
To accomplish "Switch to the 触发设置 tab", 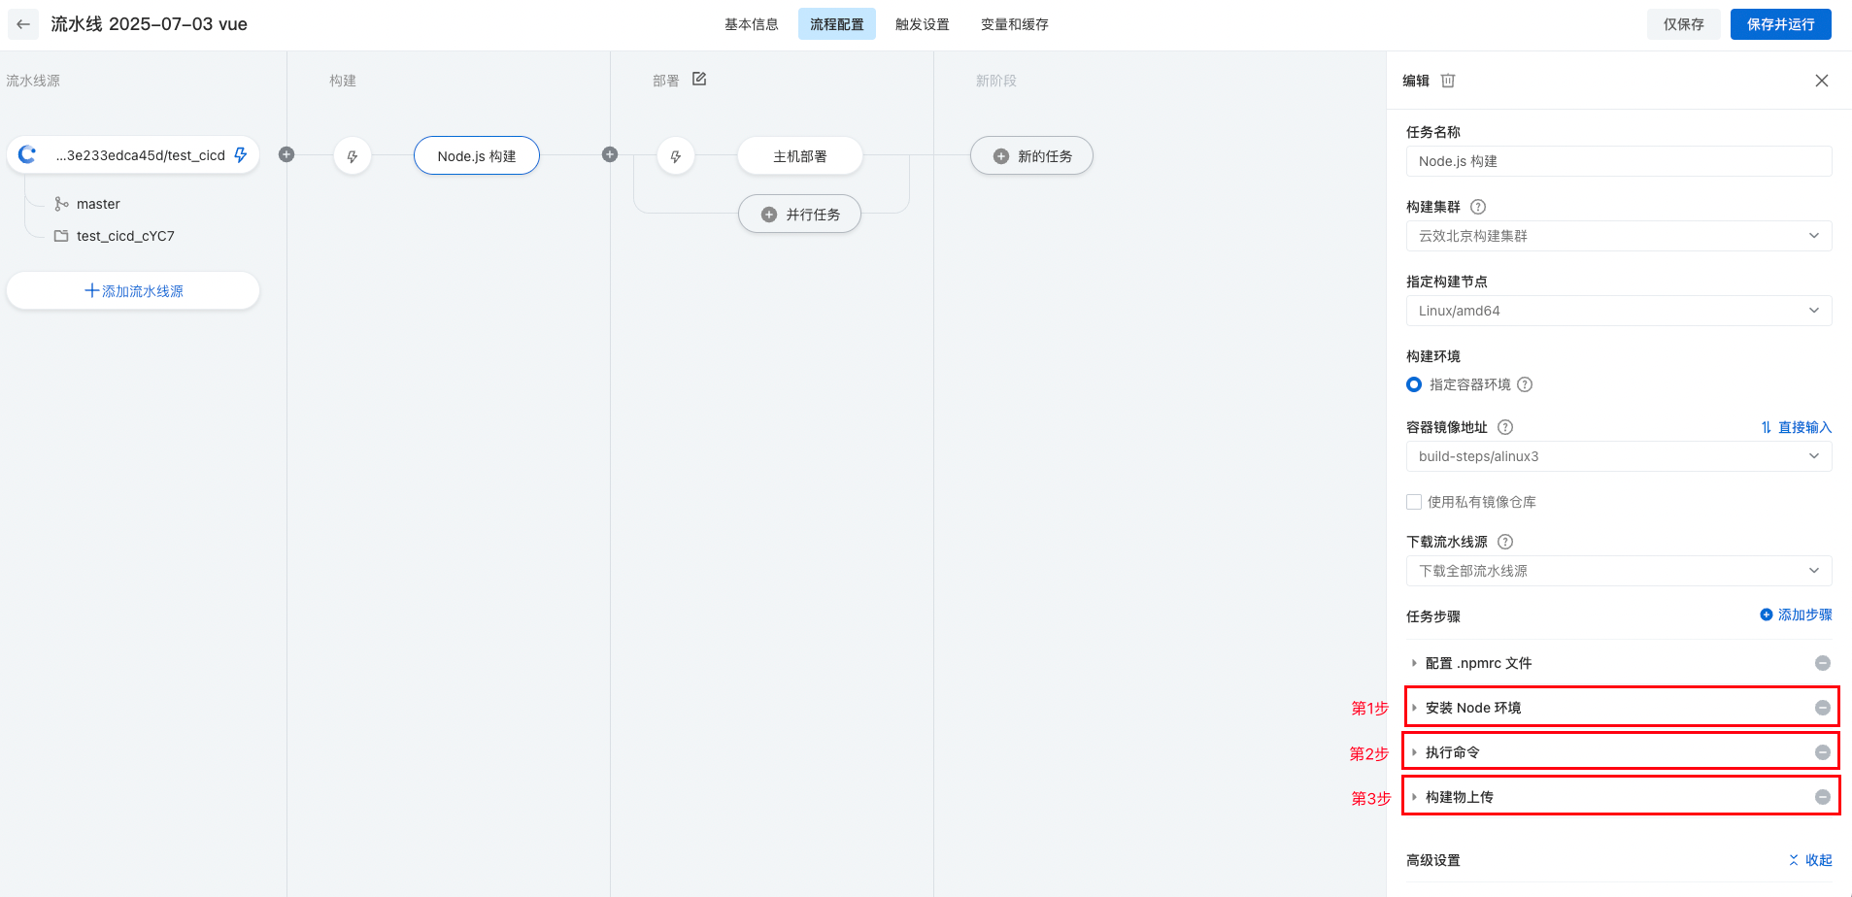I will pyautogui.click(x=922, y=24).
